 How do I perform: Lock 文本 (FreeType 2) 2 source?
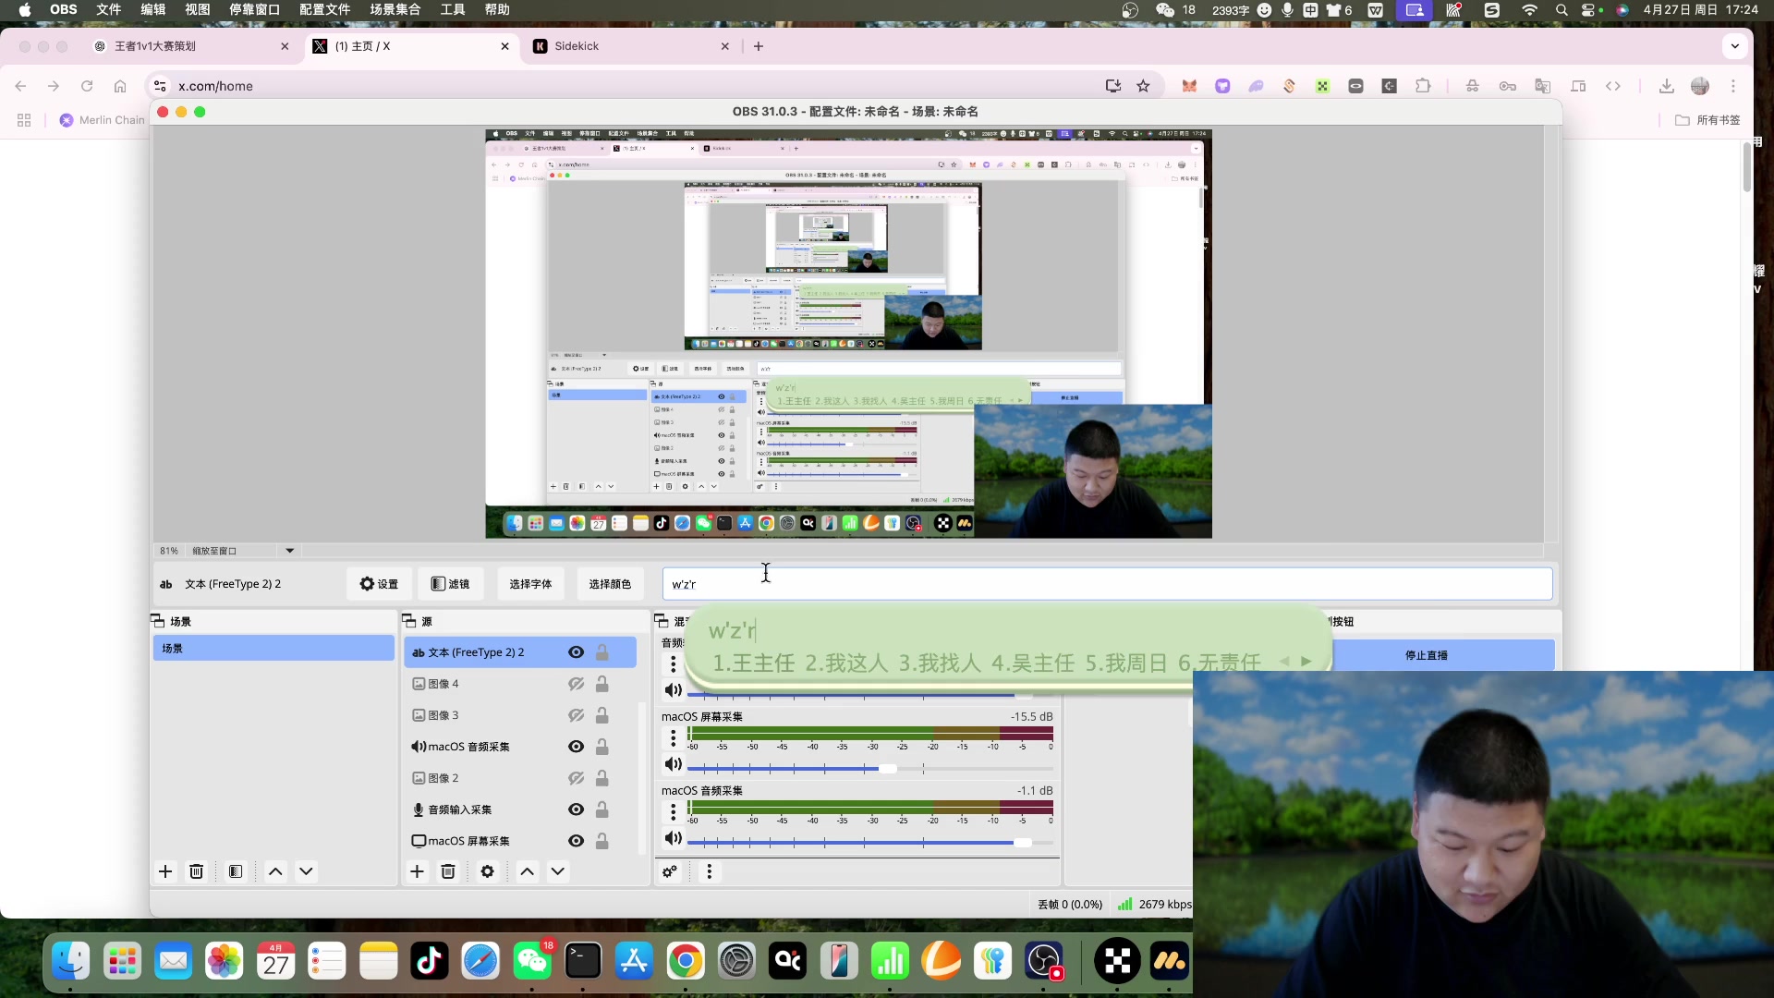(601, 652)
